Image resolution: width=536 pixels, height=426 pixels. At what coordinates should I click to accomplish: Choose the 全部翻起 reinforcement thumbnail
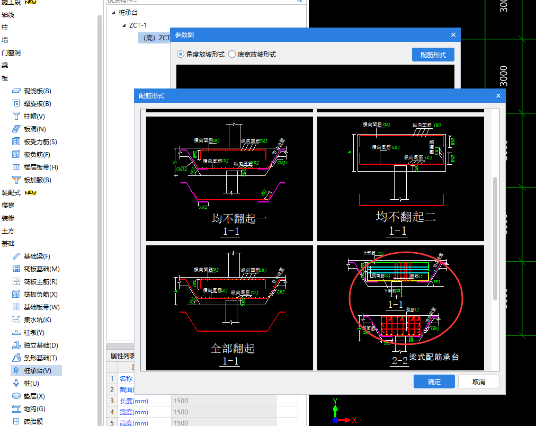pos(229,308)
